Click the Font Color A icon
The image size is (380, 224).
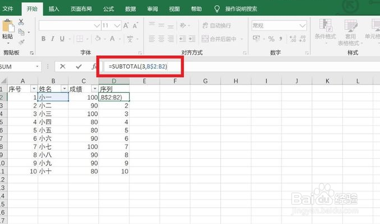click(112, 39)
